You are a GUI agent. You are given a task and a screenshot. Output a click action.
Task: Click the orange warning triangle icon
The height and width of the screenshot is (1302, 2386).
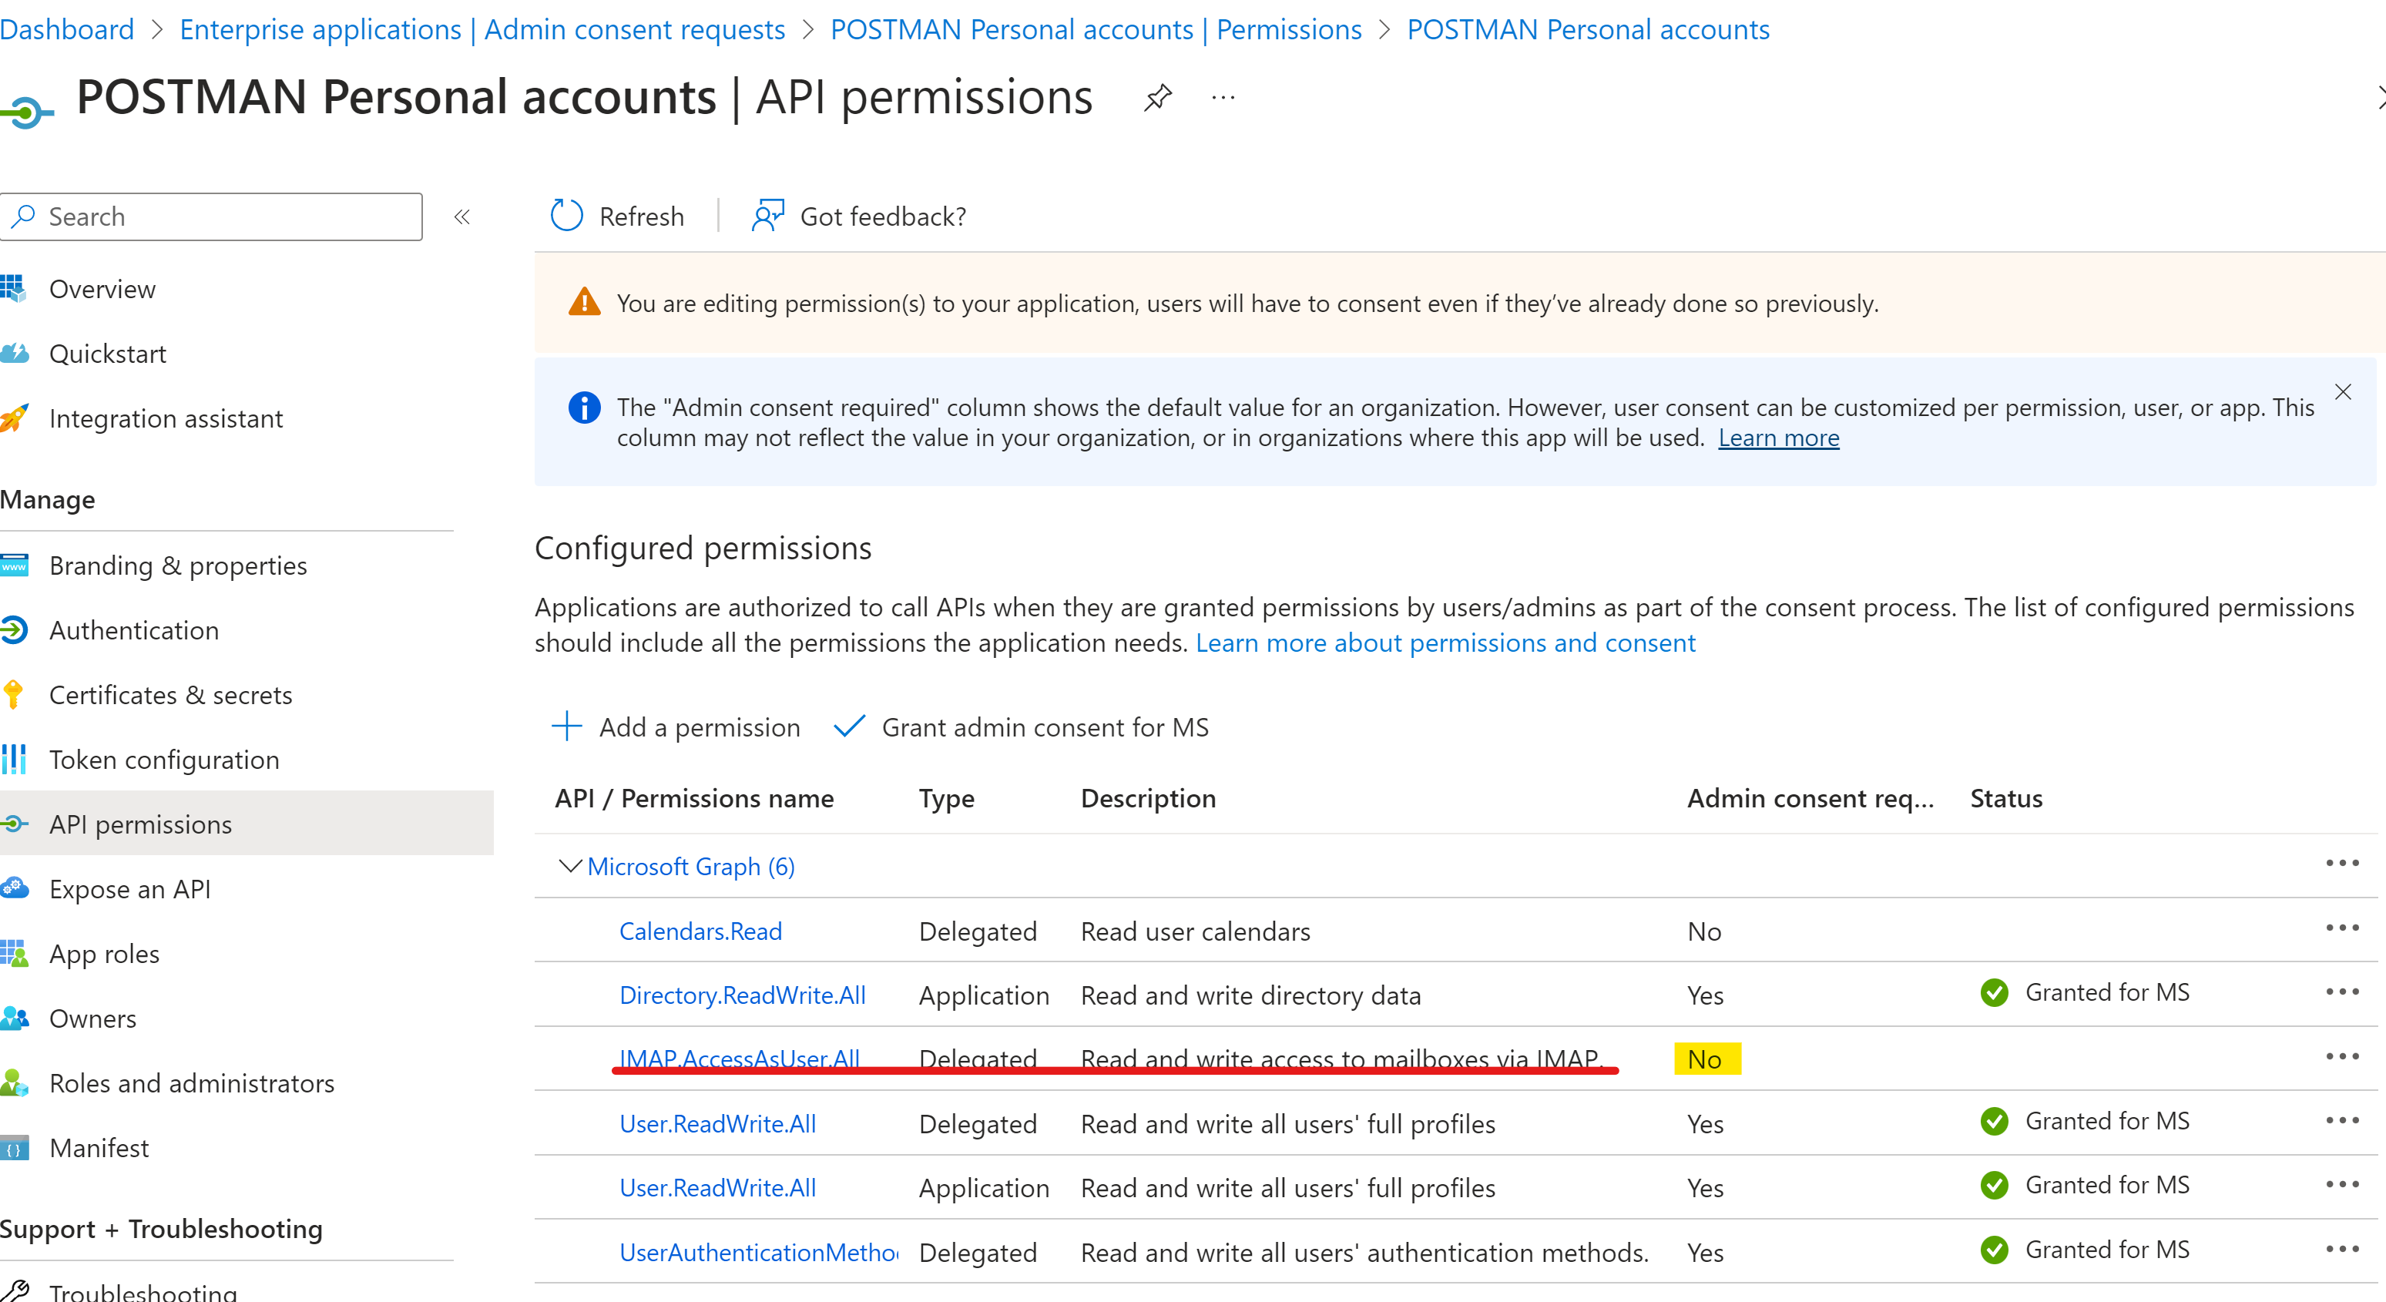click(x=585, y=302)
